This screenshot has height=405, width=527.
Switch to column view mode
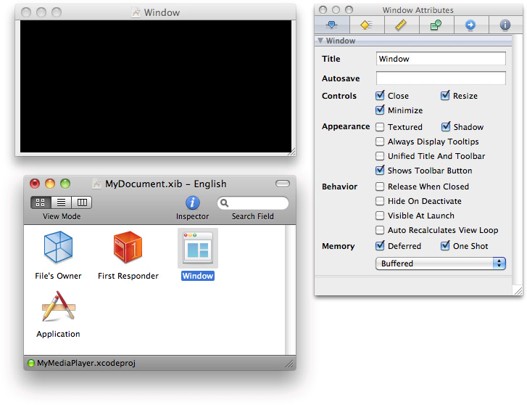coord(82,202)
